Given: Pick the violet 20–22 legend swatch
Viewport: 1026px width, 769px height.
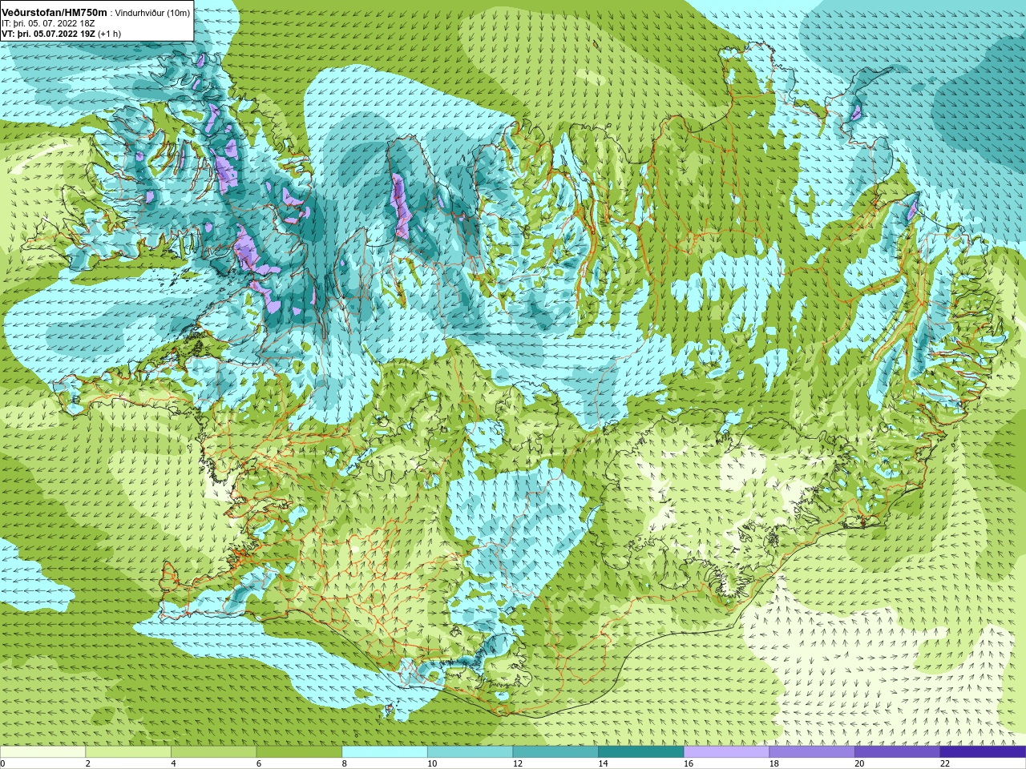Looking at the screenshot, I should point(898,752).
